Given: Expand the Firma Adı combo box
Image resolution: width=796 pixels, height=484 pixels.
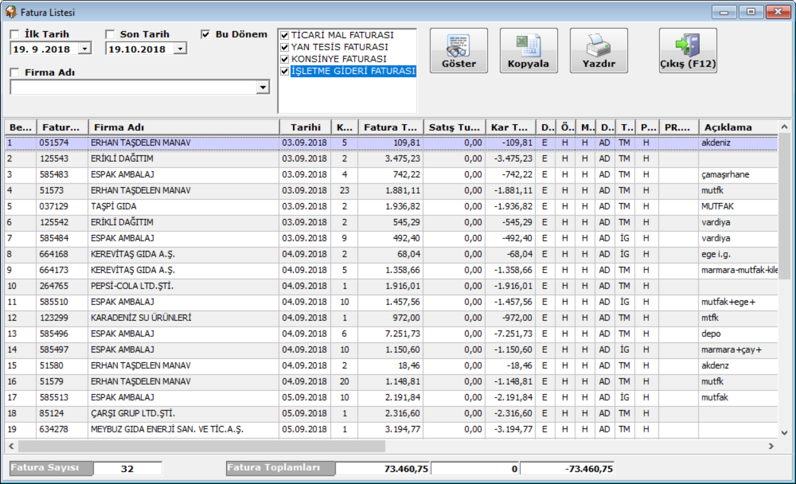Looking at the screenshot, I should (x=263, y=87).
